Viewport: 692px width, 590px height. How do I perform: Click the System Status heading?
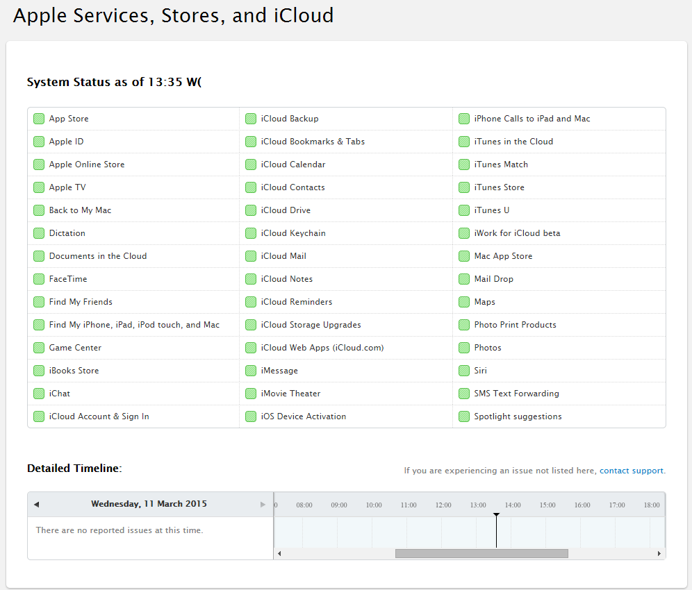pyautogui.click(x=115, y=83)
